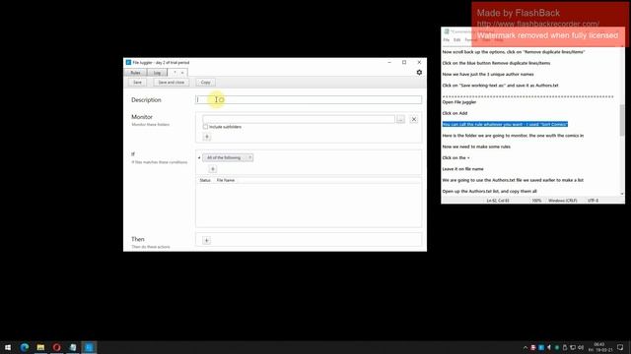This screenshot has width=631, height=354.
Task: Click Windows (CRLF) in Notepad status bar
Action: pos(562,201)
